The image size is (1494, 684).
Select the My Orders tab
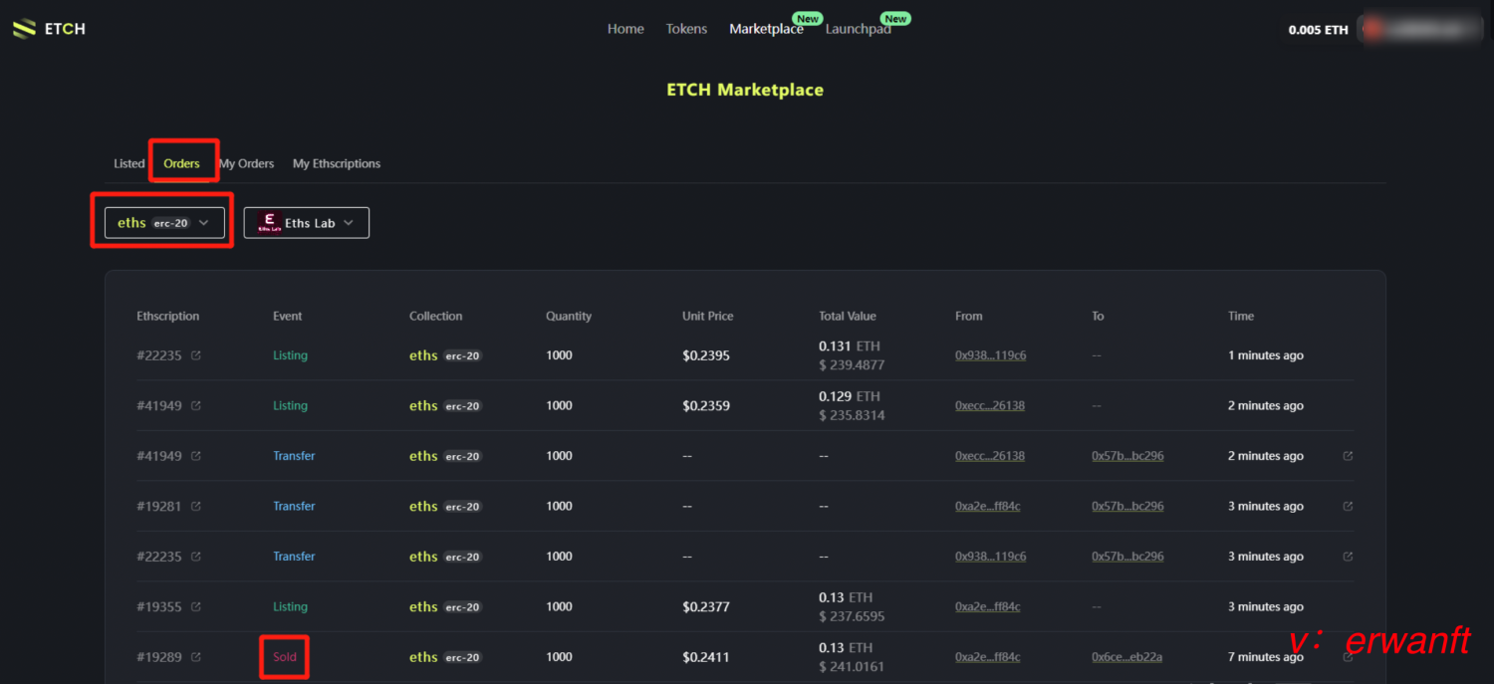[247, 163]
